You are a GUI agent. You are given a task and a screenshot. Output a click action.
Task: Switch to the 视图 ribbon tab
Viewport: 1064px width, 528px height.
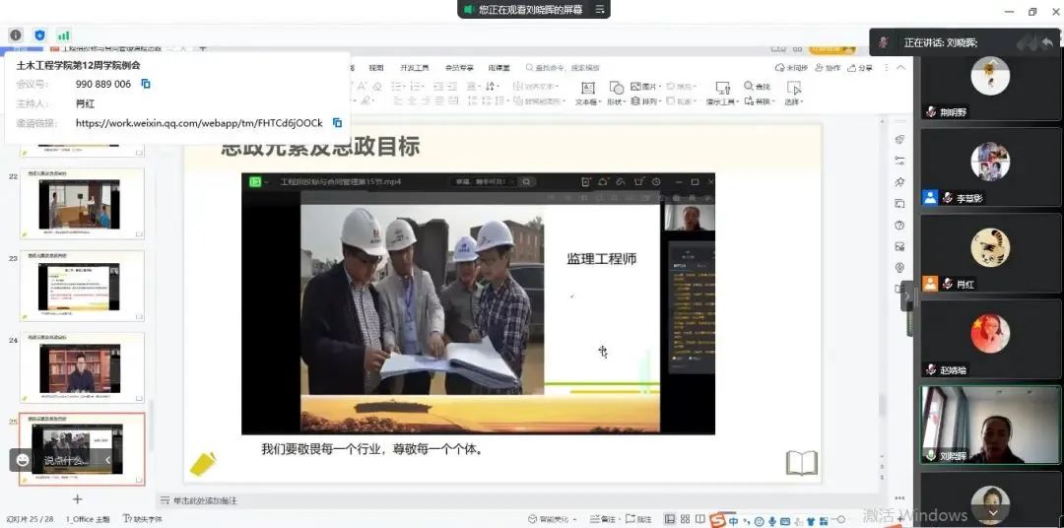tap(376, 68)
